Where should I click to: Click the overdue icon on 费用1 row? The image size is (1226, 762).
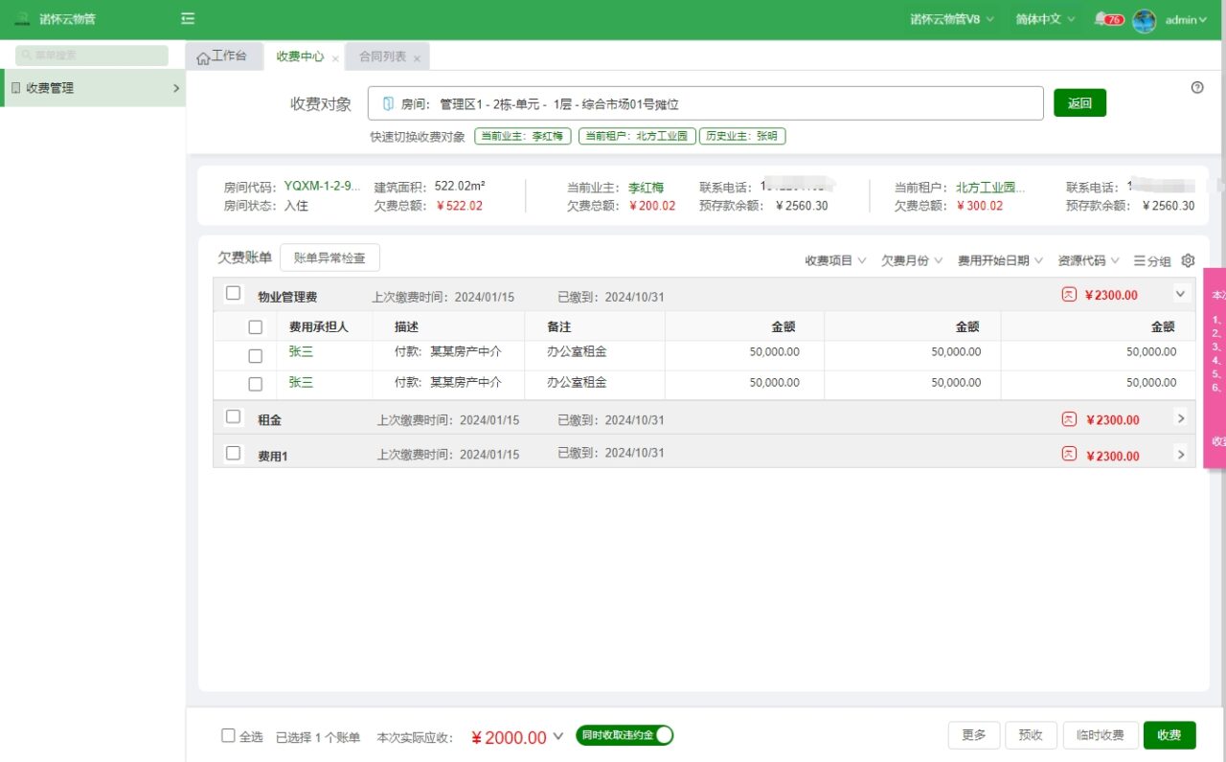click(1069, 456)
